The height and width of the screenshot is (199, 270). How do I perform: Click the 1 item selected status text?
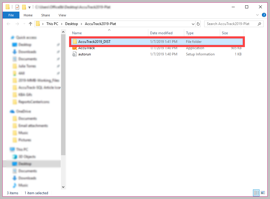pyautogui.click(x=36, y=193)
